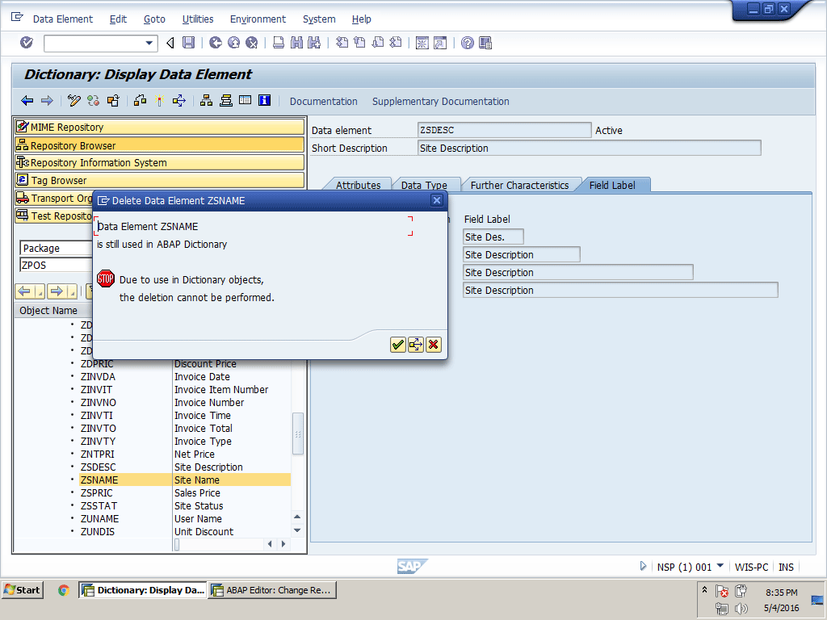Viewport: 827px width, 620px height.
Task: Open the Environment menu
Action: point(258,19)
